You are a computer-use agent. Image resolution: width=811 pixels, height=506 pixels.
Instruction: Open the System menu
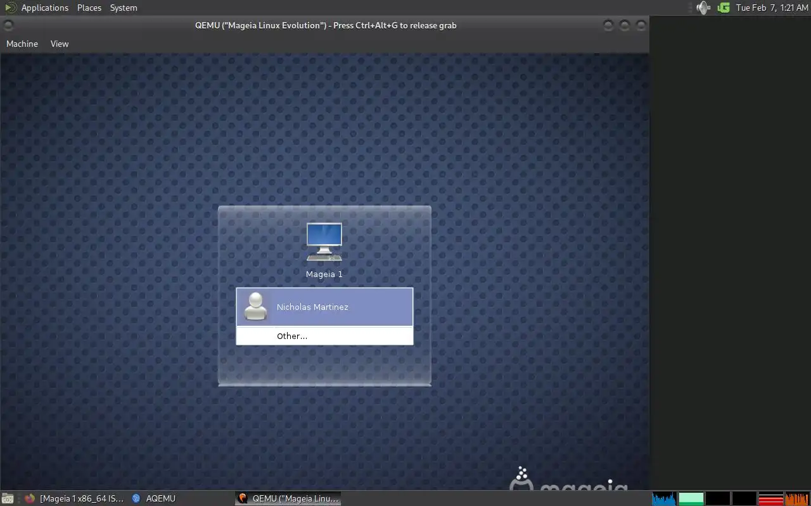[x=124, y=8]
